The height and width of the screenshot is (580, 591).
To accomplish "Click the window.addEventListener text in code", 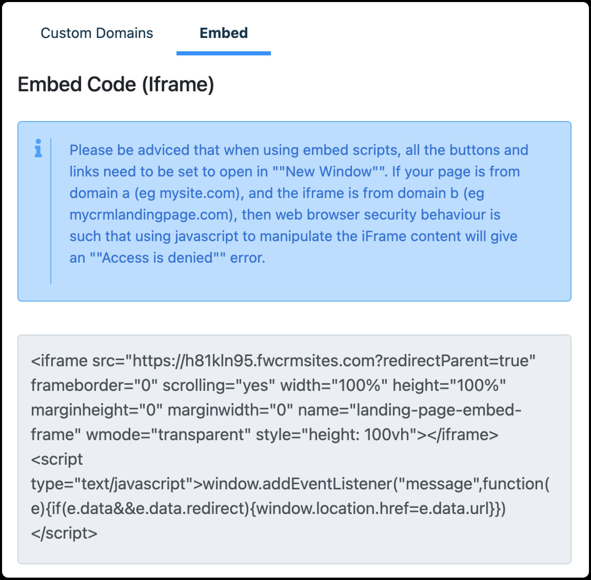I will pyautogui.click(x=297, y=484).
